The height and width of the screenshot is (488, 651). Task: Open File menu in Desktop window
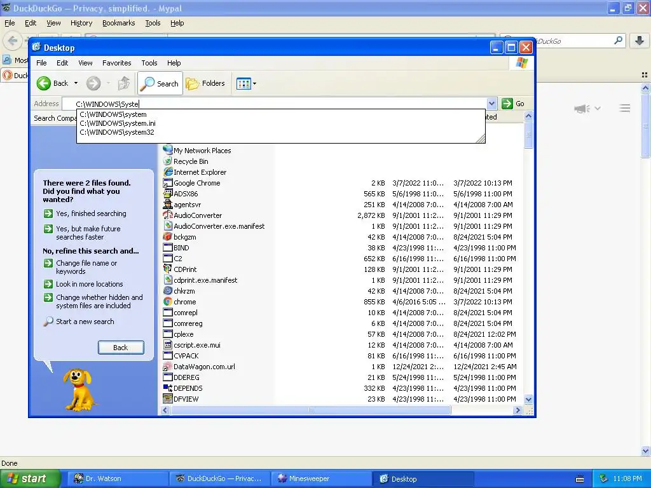click(41, 63)
